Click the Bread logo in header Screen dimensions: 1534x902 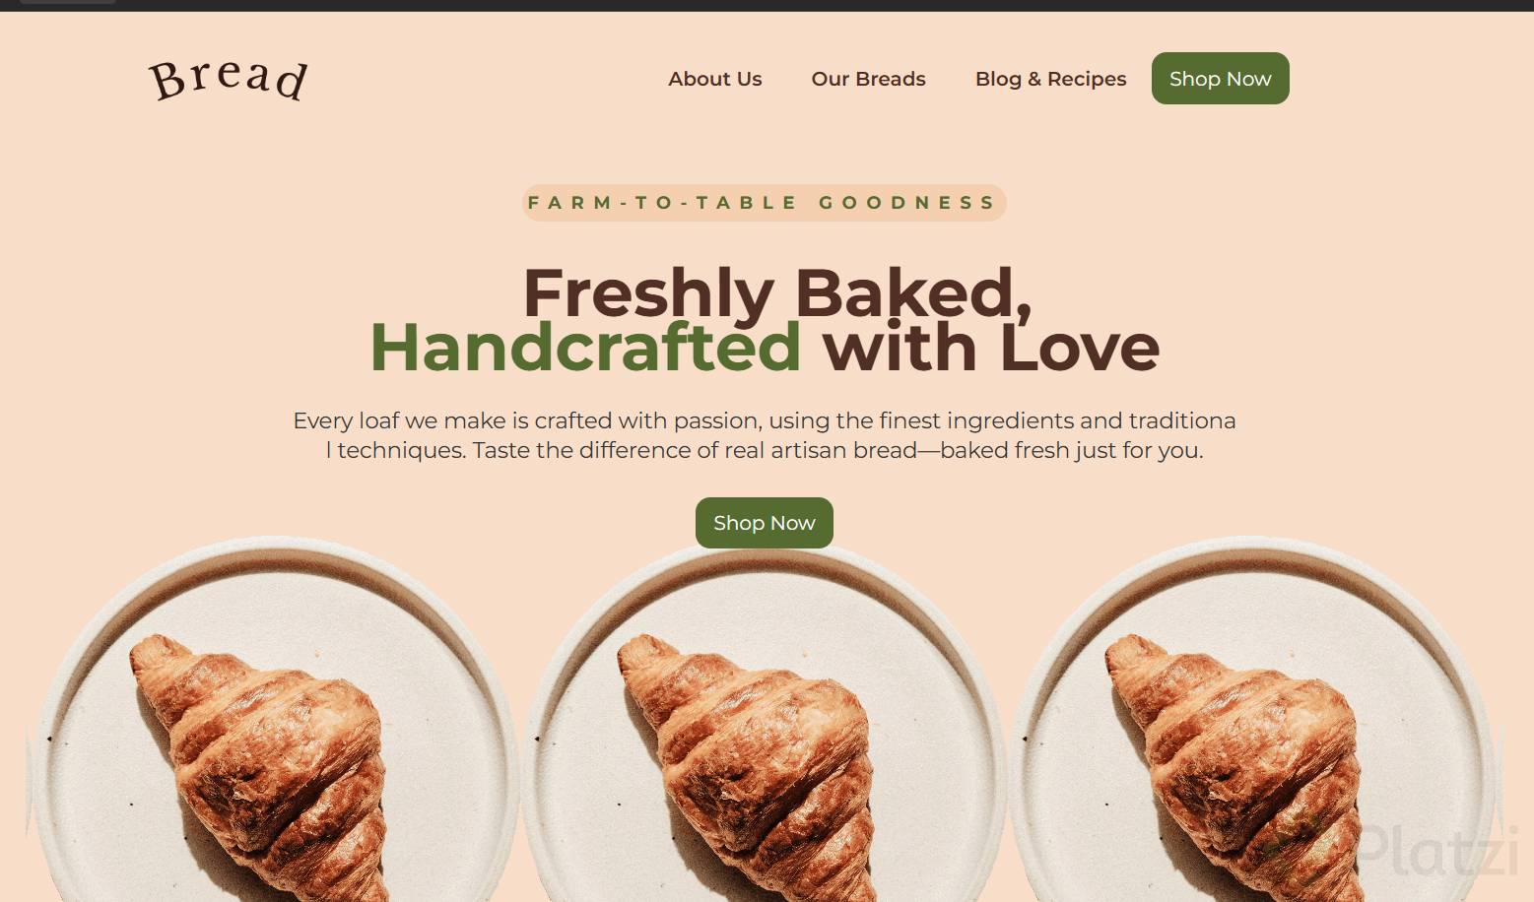pyautogui.click(x=228, y=79)
